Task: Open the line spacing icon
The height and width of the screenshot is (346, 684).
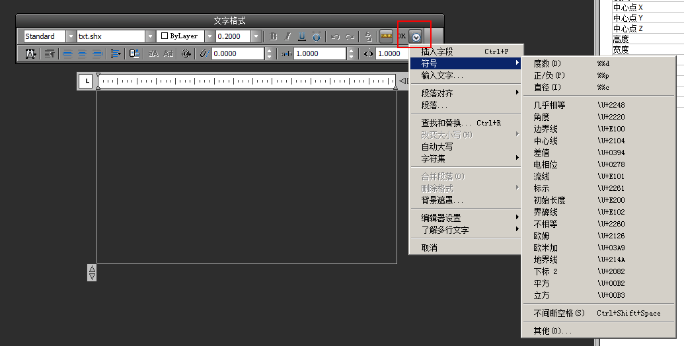Action: tap(115, 53)
